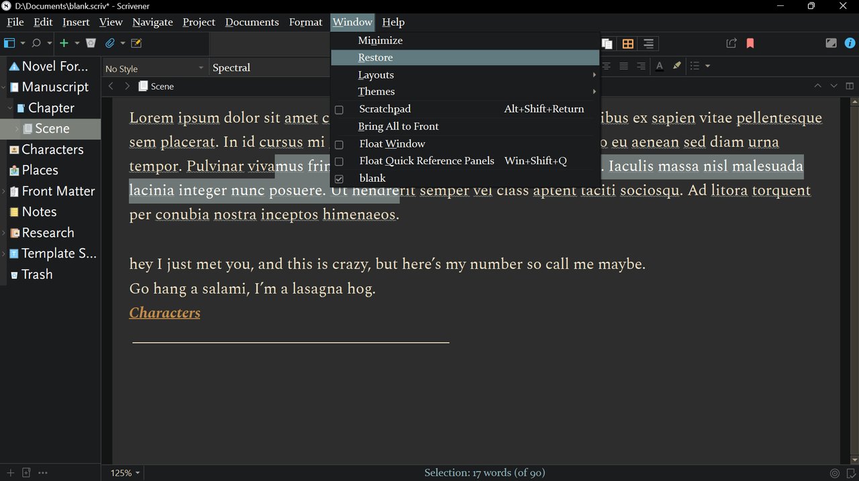The image size is (859, 481).
Task: Select Characters folder in binder
Action: pos(52,150)
